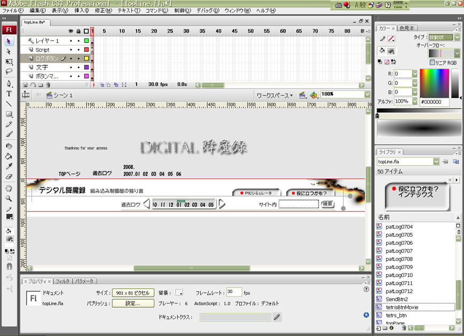Select the Lasso tool
Viewport: 464px width, 336px height.
coord(9,71)
